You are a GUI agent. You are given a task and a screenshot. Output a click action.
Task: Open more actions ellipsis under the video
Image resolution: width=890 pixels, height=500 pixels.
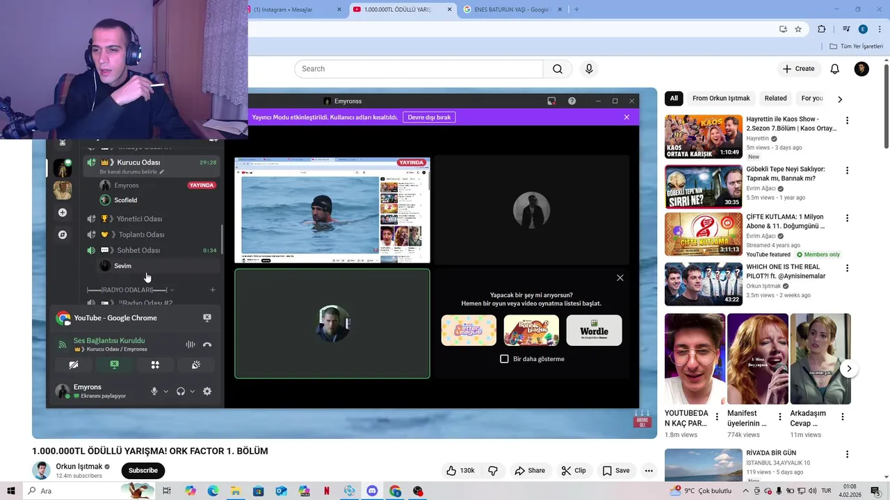[649, 470]
